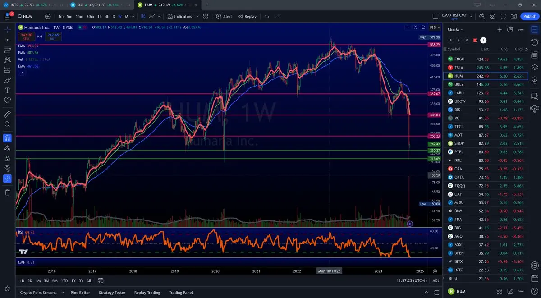Select the red flag filter in watchlist
Image resolution: width=541 pixels, height=298 pixels.
[x=475, y=40]
